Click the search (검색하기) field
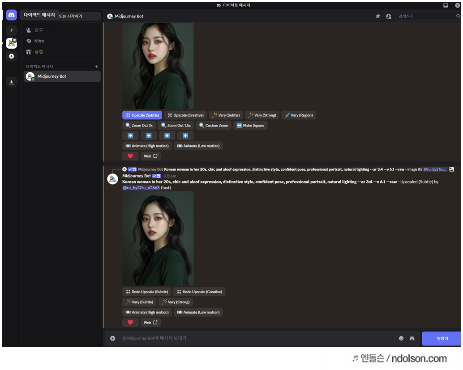This screenshot has height=370, width=463. (x=428, y=16)
